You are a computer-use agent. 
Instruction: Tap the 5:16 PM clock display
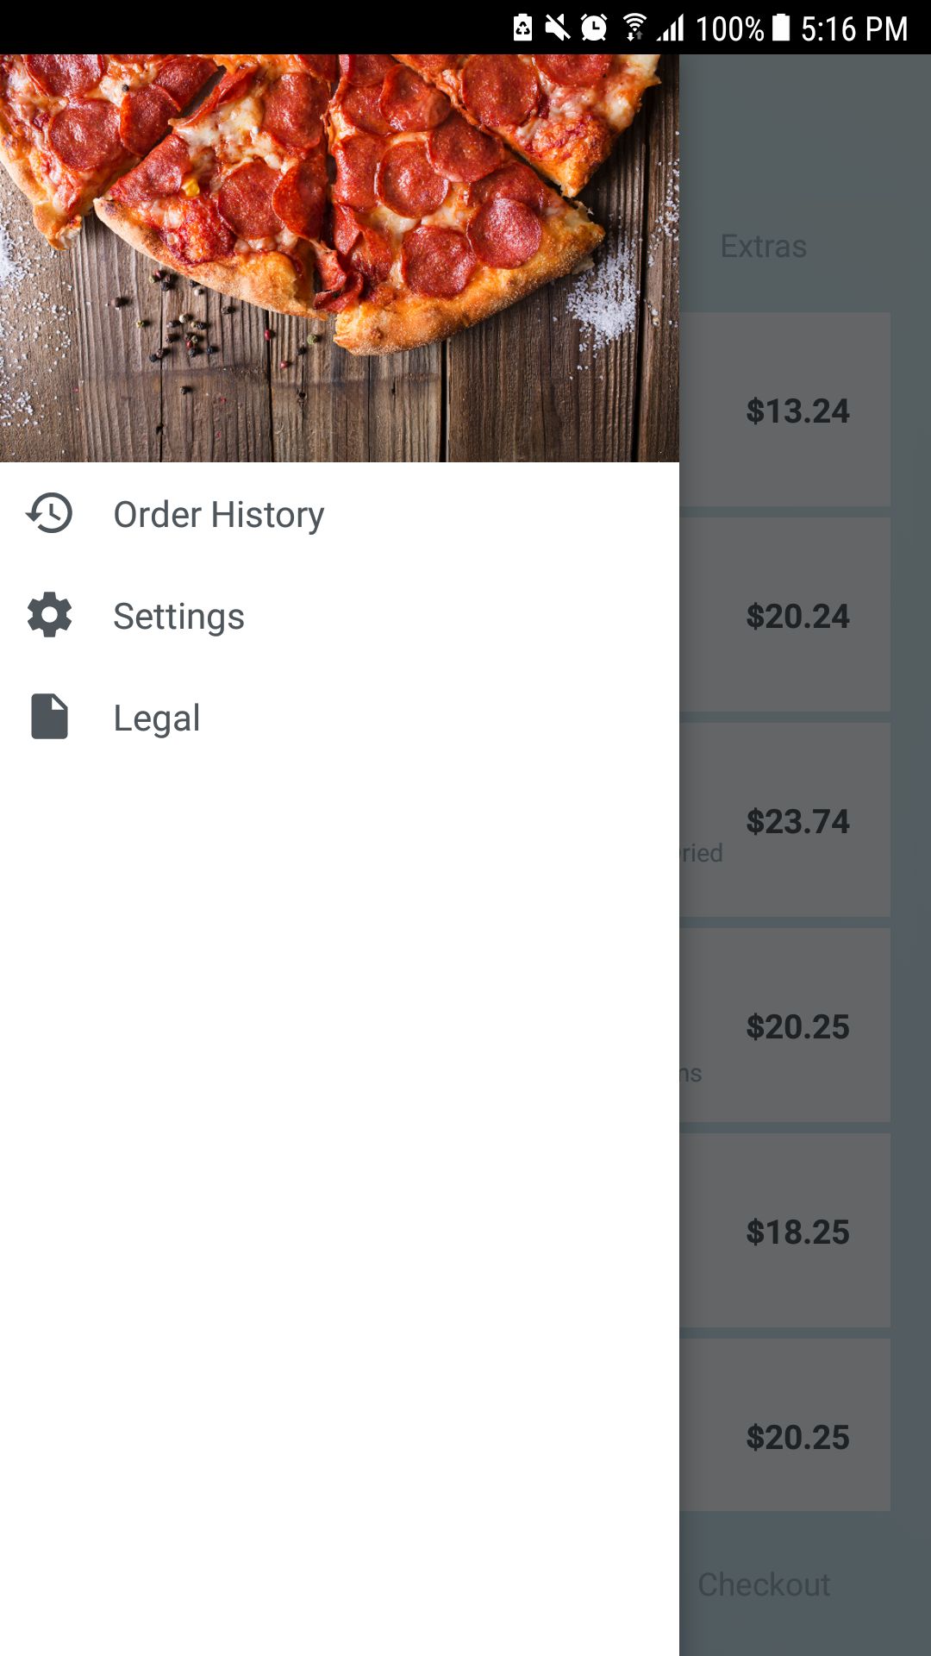click(x=854, y=29)
